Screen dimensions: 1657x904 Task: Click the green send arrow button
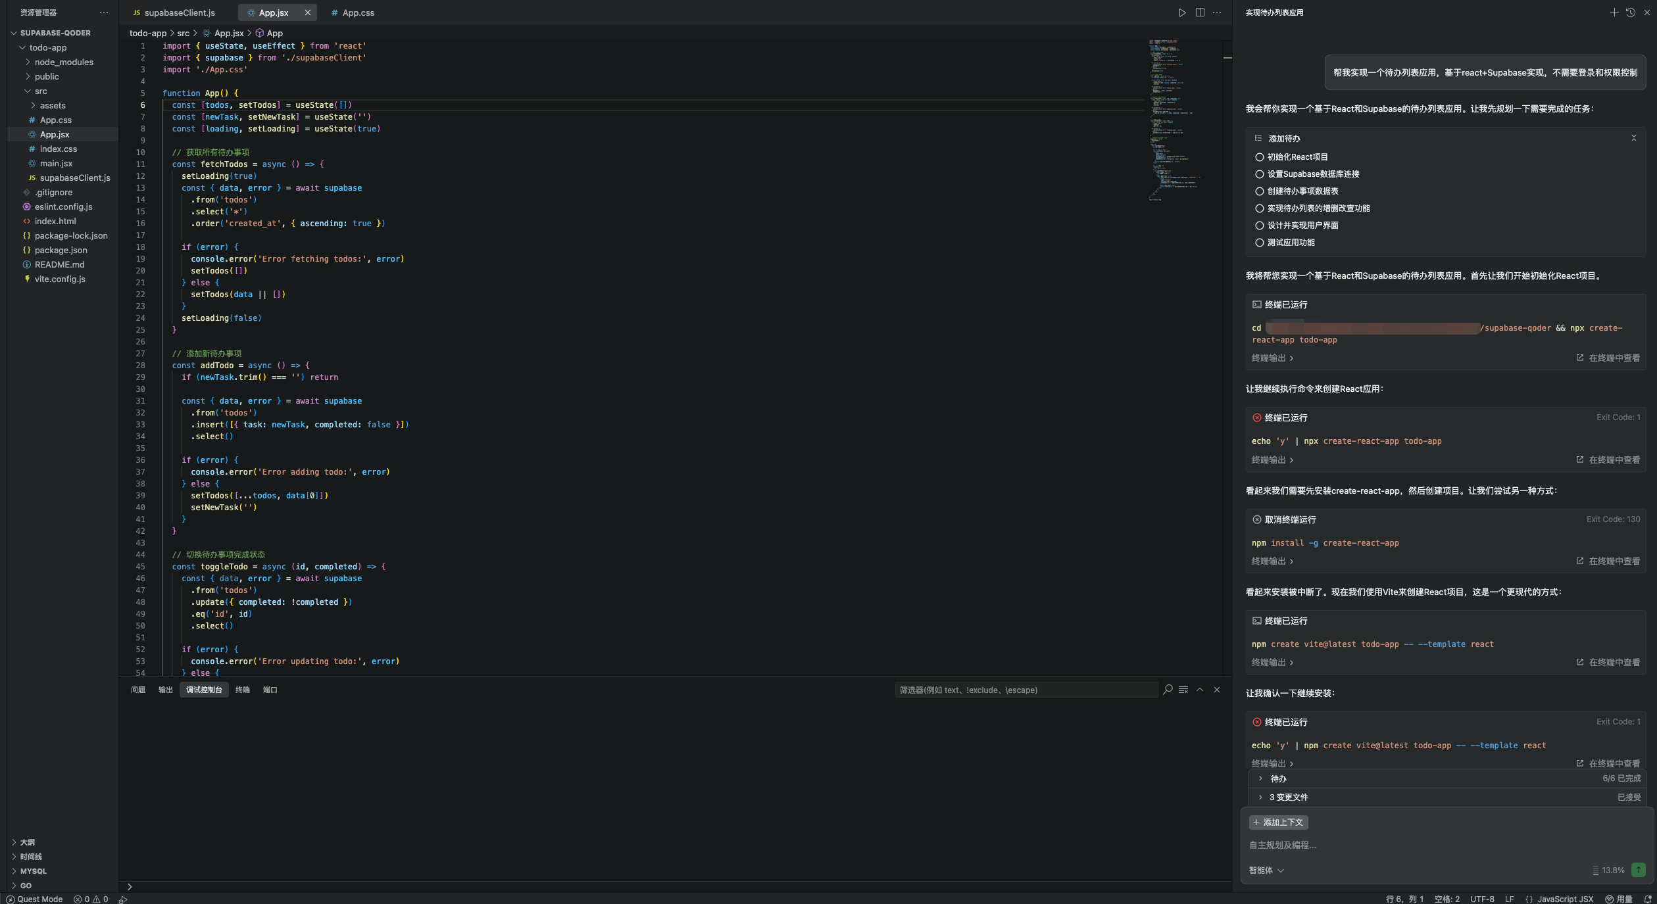[x=1639, y=870]
